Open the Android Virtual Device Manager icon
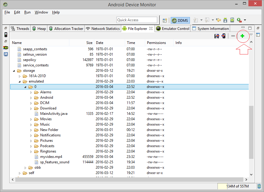Viewport: 264px width, 192px height. point(232,20)
